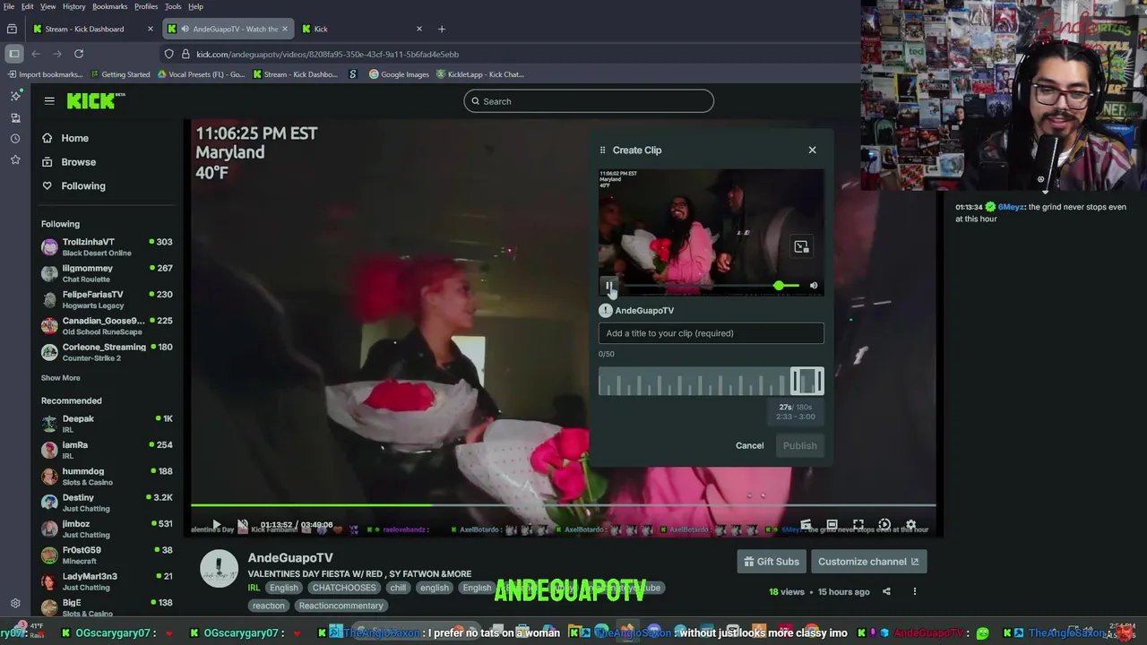The width and height of the screenshot is (1147, 645).
Task: Click the clip preview picture-in-picture icon
Action: (801, 246)
